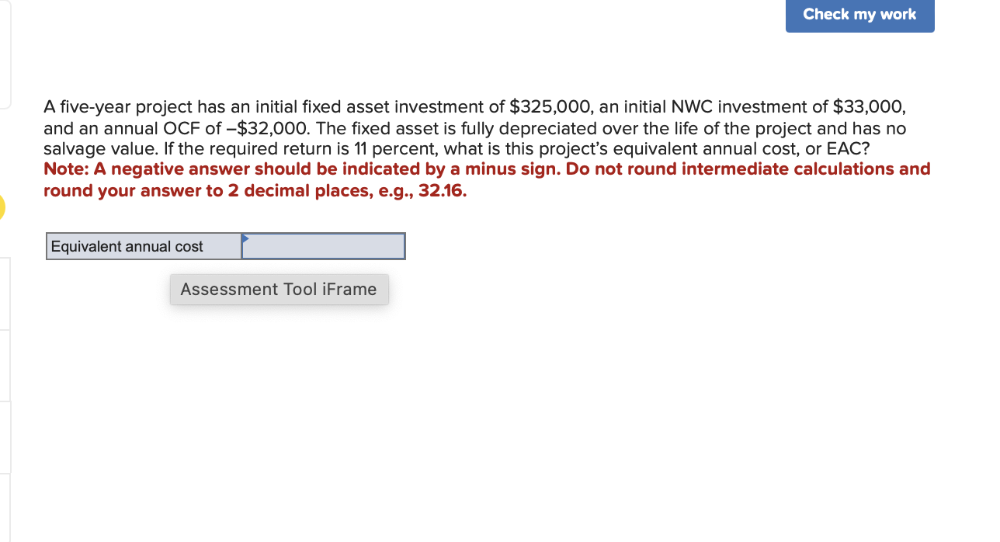This screenshot has width=1000, height=542.
Task: Click the blue Check my work banner
Action: 859,15
